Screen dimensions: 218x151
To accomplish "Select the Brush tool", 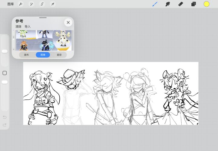I will [155, 4].
